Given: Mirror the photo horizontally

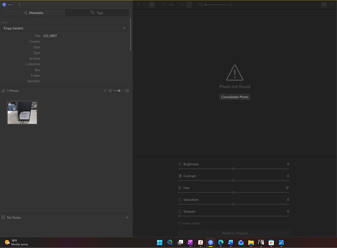Looking at the screenshot, I should (x=171, y=5).
